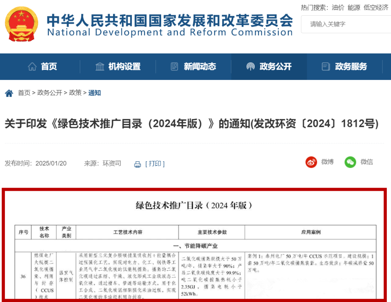Click the printer icon

pos(137,164)
